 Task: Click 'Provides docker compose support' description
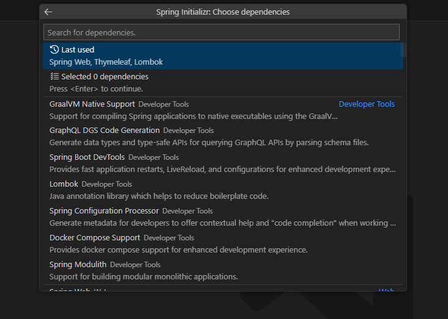[178, 249]
